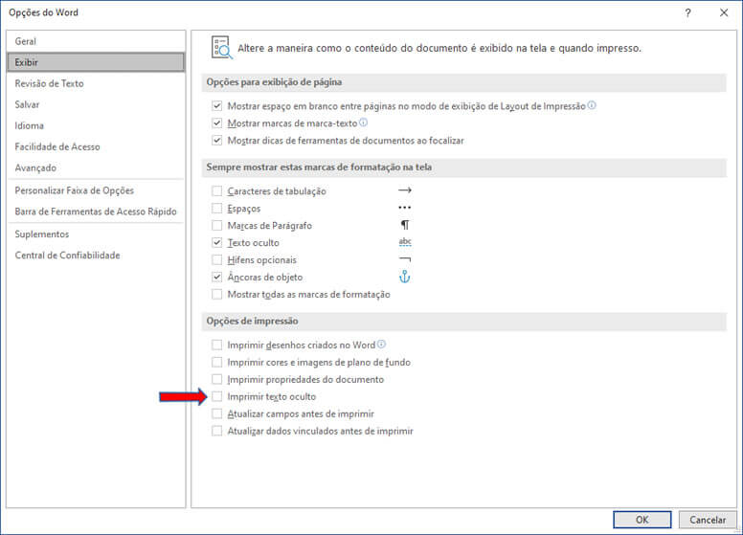Select the Exibir category
This screenshot has width=743, height=535.
tap(96, 62)
